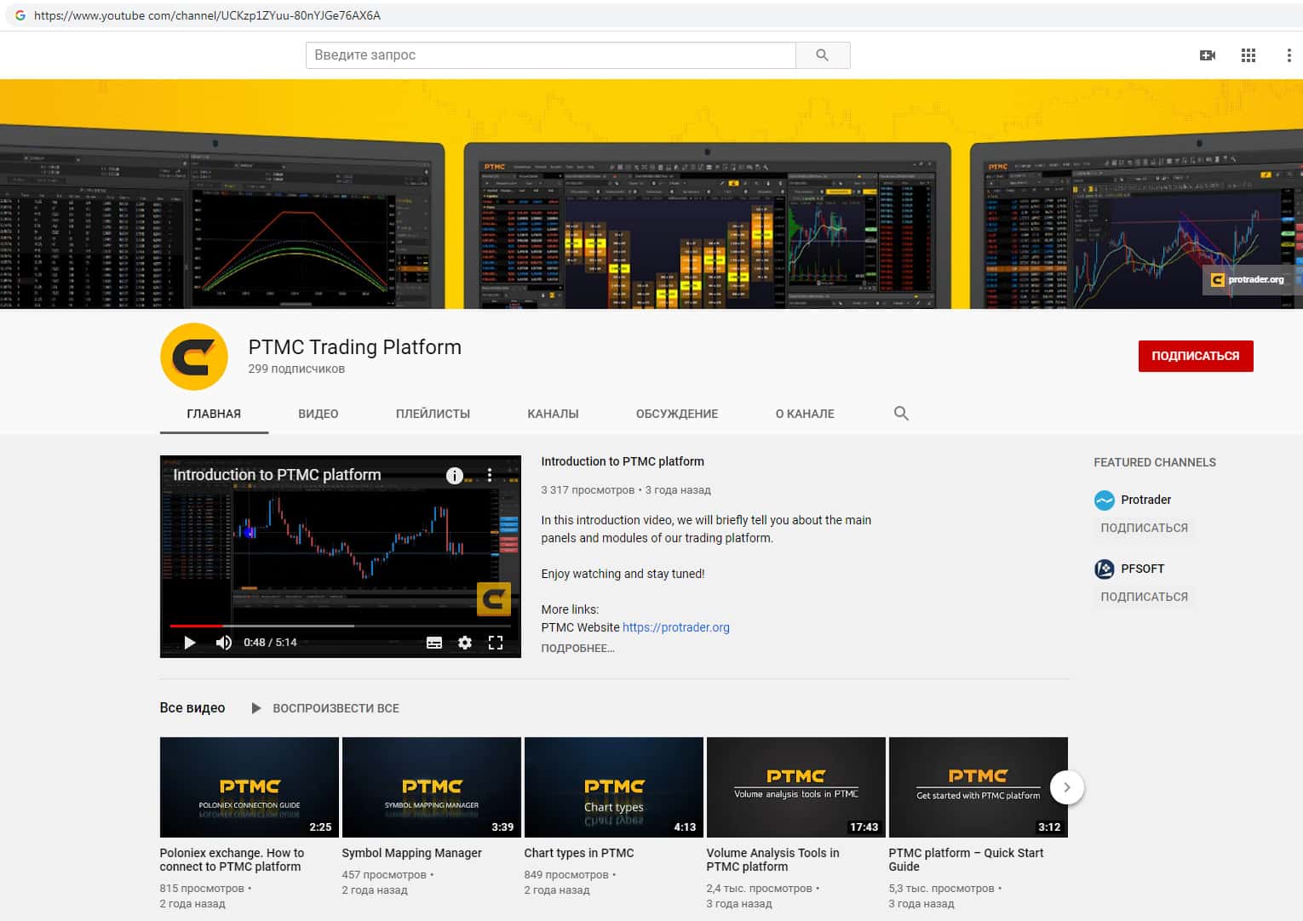This screenshot has width=1303, height=921.
Task: Show next videos with the right arrow
Action: [1067, 787]
